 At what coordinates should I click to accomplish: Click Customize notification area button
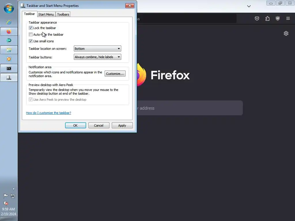click(x=115, y=74)
